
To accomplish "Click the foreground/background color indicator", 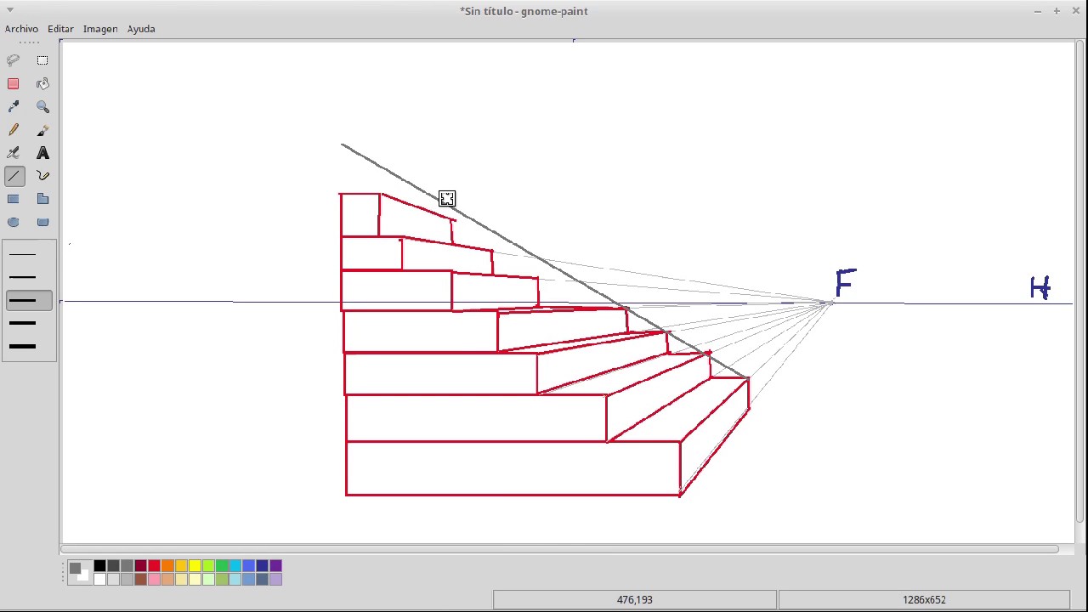I will coord(79,572).
